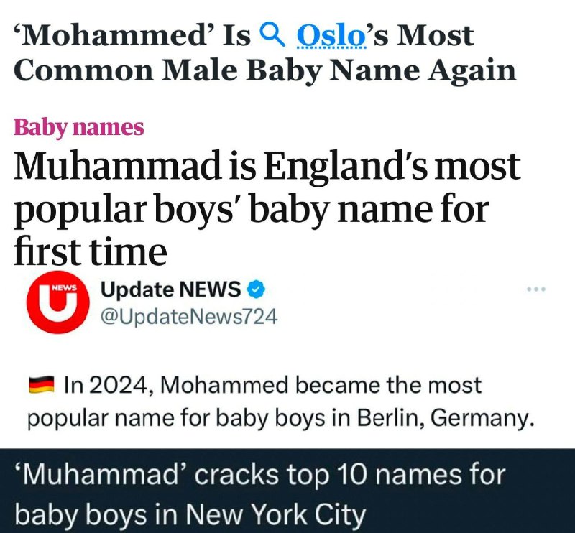Open the New York City top 10 headline
This screenshot has width=575, height=533.
point(259,494)
